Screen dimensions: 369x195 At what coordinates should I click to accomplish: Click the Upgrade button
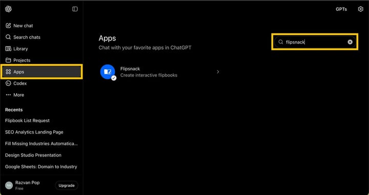click(x=67, y=185)
